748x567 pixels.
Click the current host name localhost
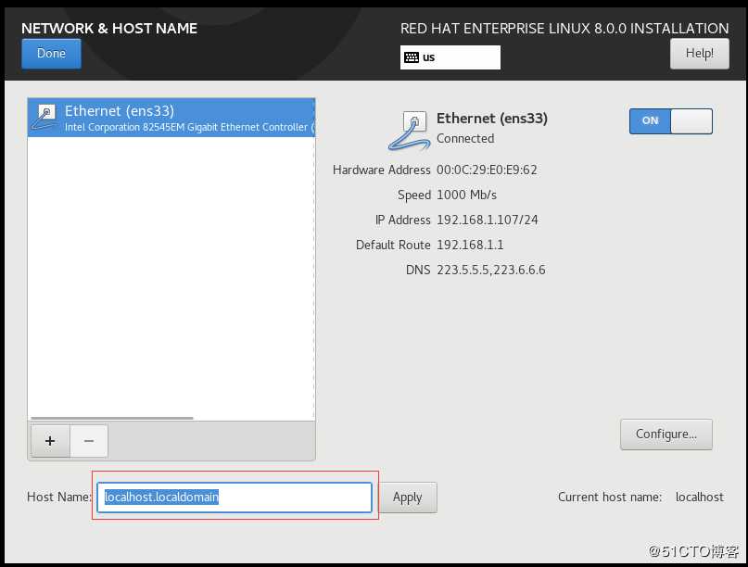(700, 497)
